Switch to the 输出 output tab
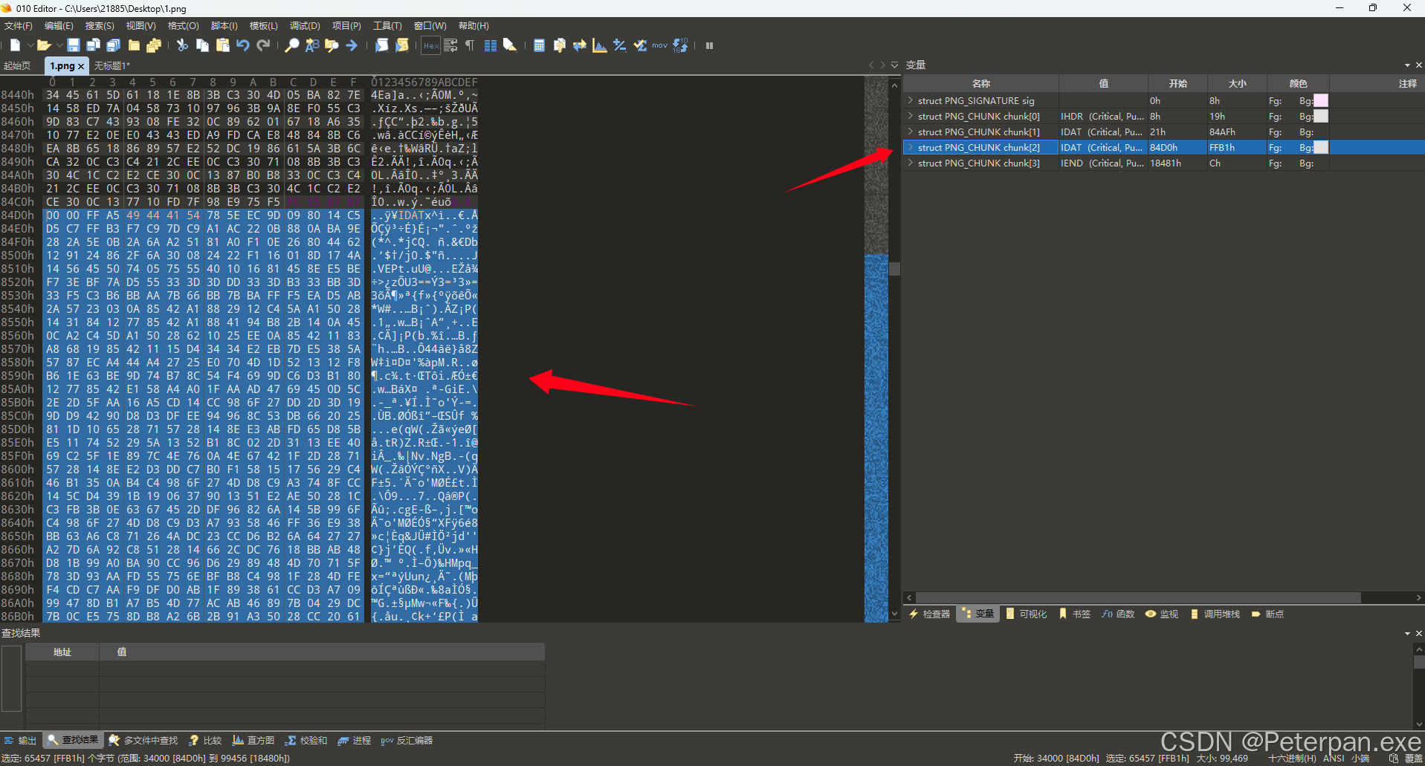 pyautogui.click(x=20, y=740)
